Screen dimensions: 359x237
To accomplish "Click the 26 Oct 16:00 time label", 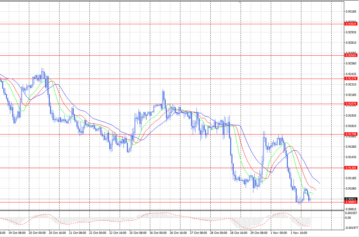I will [x=178, y=233].
